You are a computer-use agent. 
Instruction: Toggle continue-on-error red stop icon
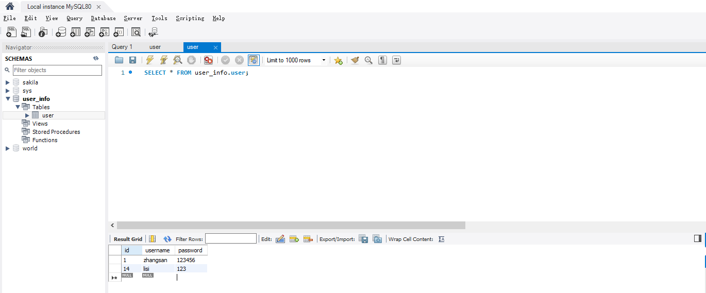point(208,60)
